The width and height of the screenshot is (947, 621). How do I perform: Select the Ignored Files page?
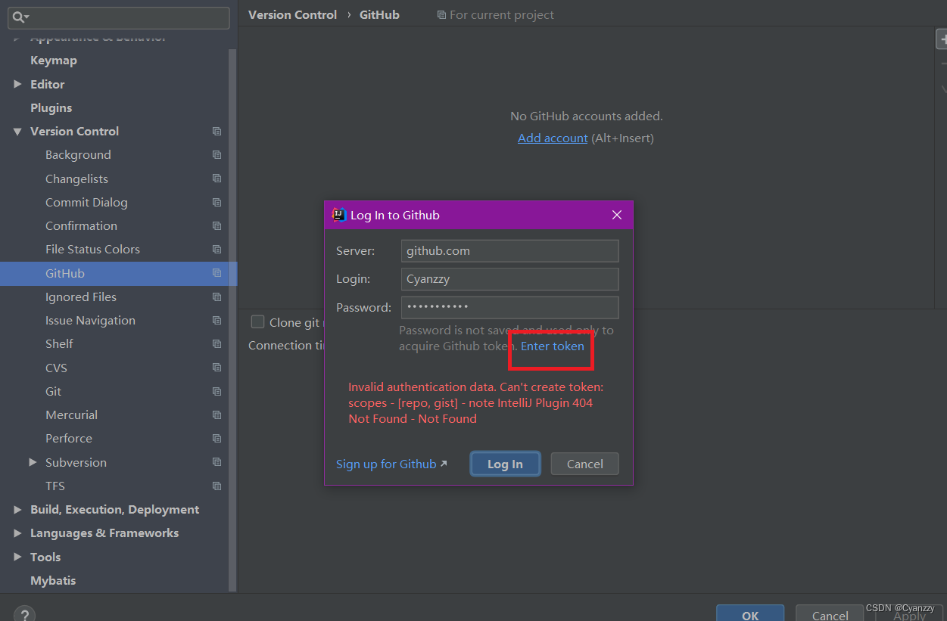(81, 297)
